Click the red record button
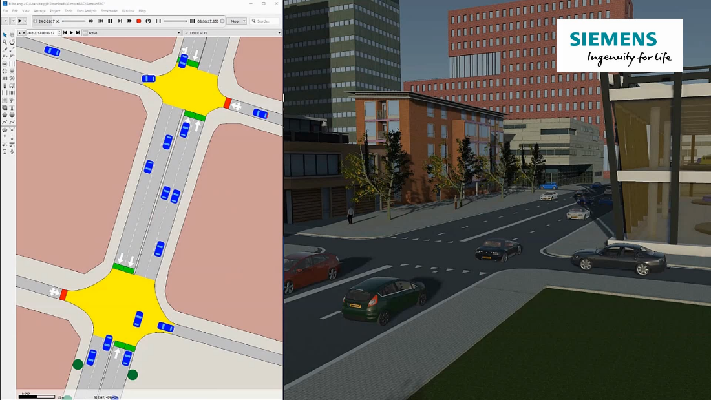Screen dimensions: 711x400 point(138,21)
